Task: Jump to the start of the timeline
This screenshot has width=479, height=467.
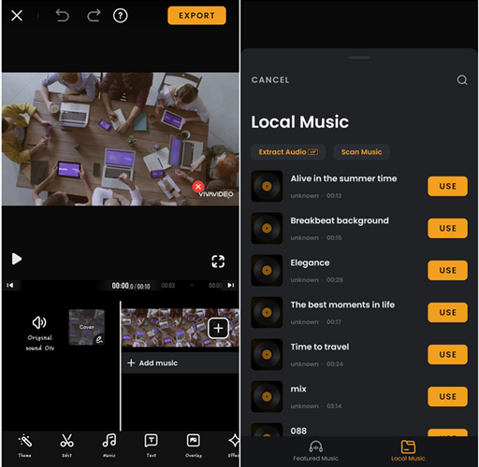Action: point(10,285)
